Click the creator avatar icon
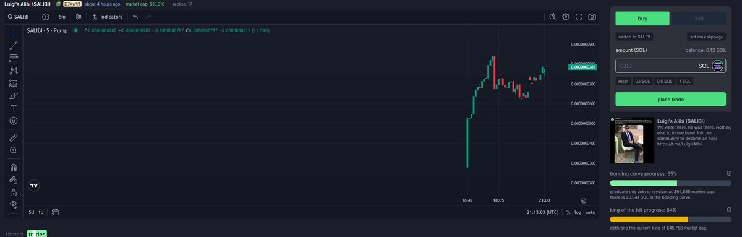 (58, 4)
